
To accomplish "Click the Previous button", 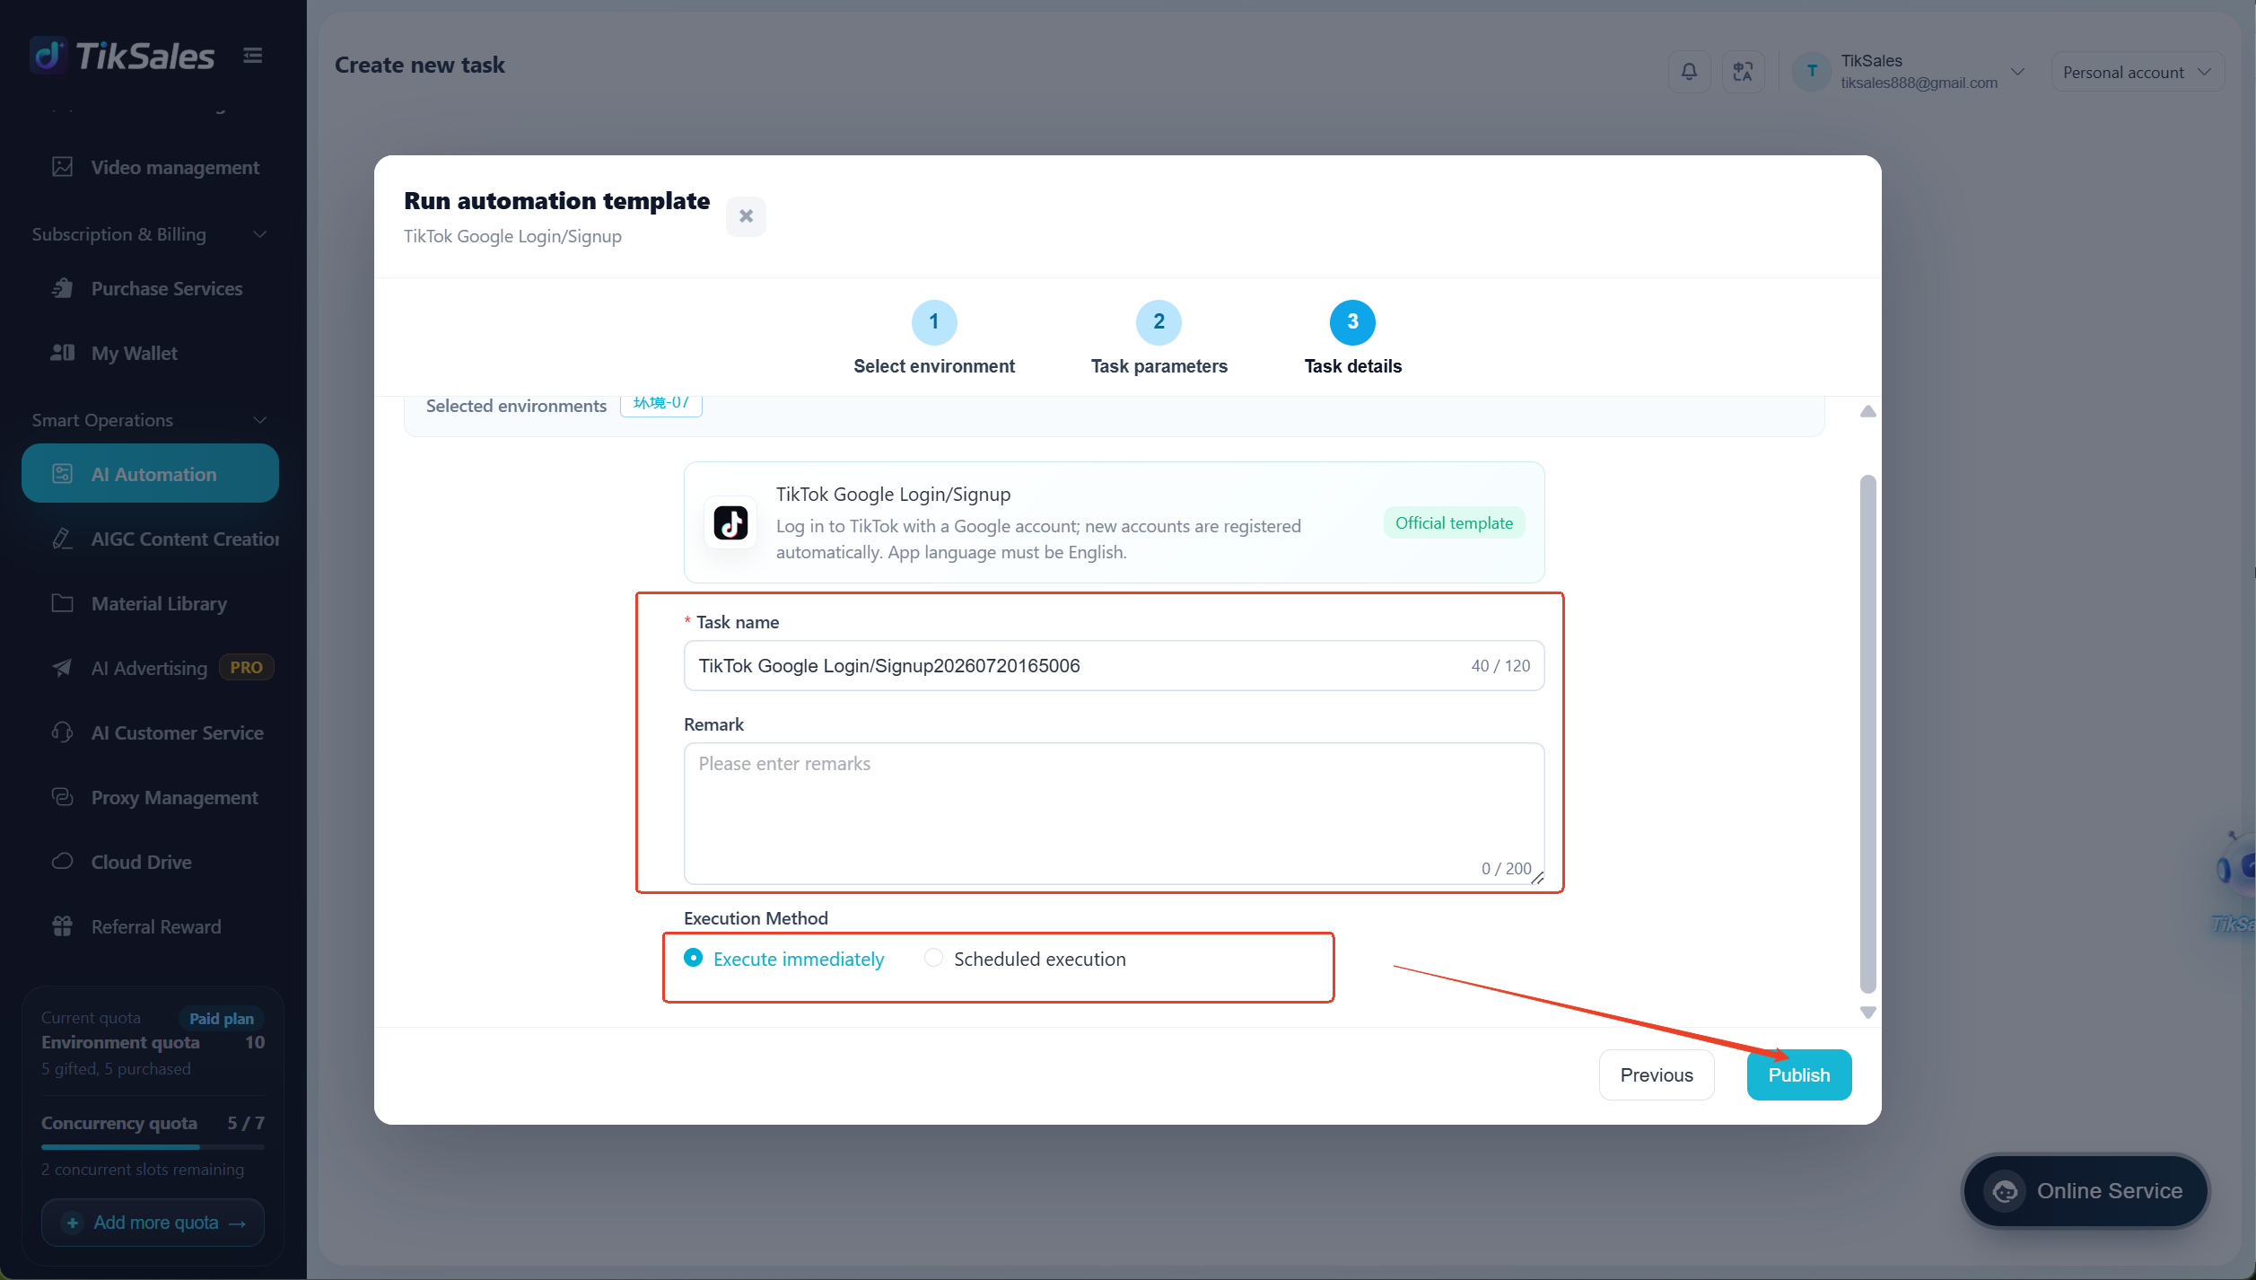I will click(x=1657, y=1074).
